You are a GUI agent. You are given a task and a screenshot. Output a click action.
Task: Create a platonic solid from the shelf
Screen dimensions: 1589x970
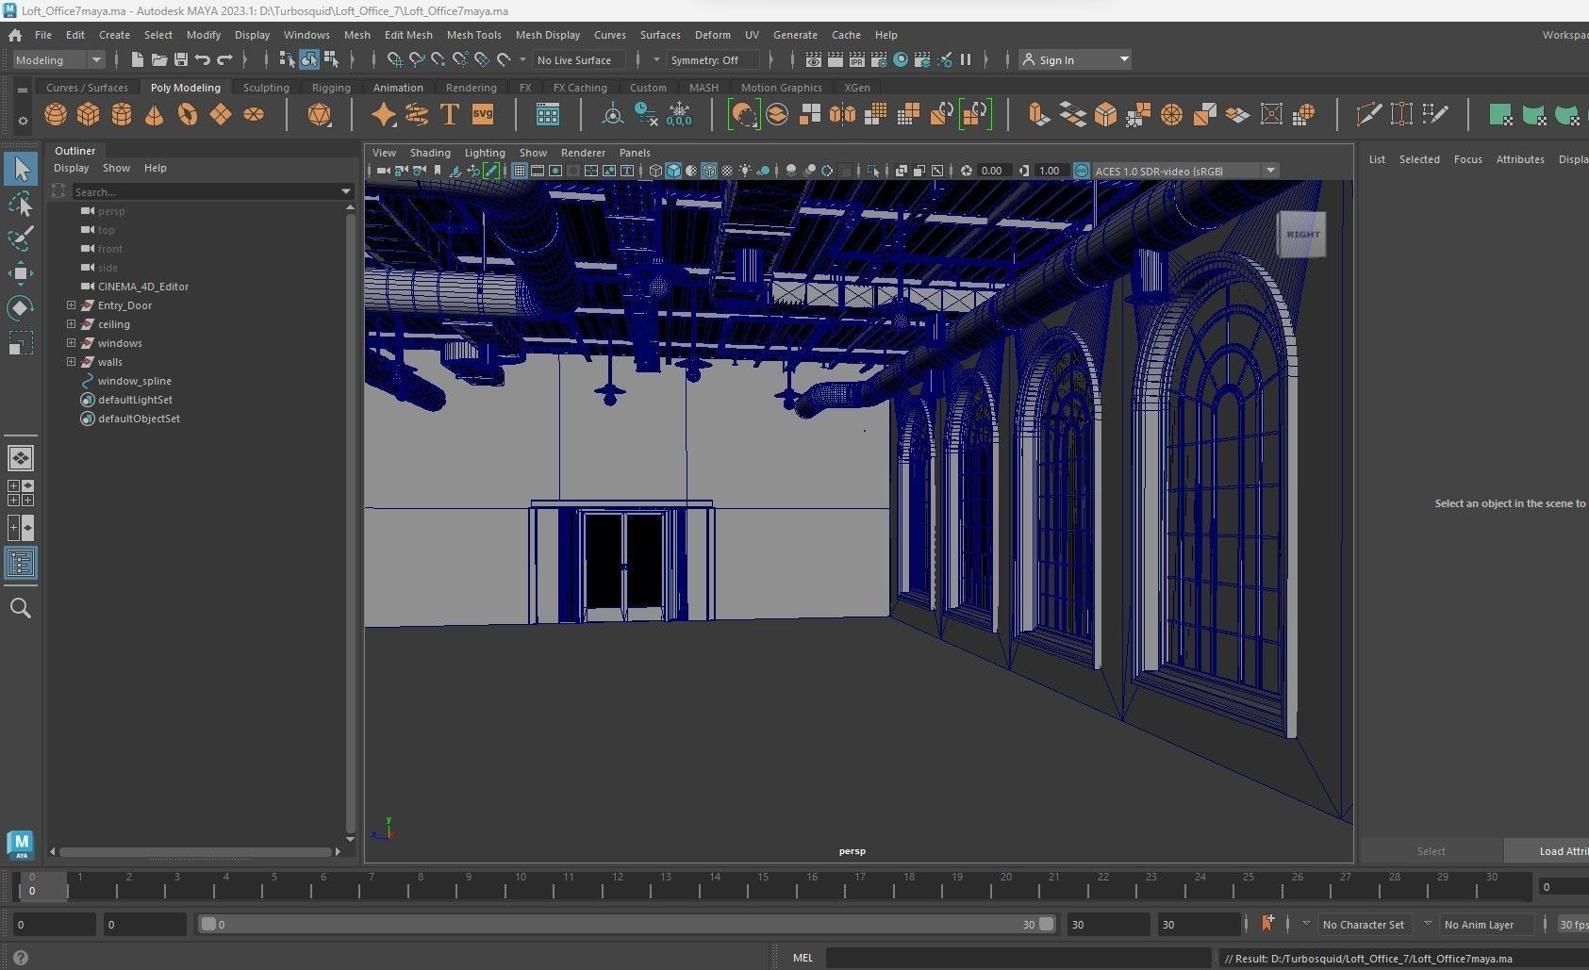tap(320, 115)
